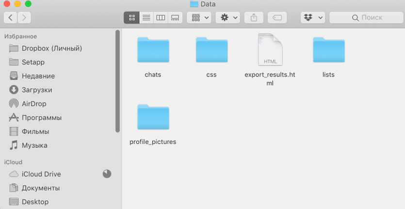Click the Data folder title icon
405x209 pixels.
click(x=194, y=4)
